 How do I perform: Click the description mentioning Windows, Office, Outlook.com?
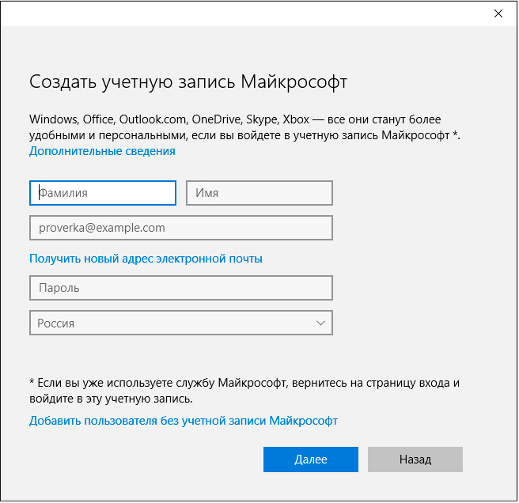coord(244,127)
